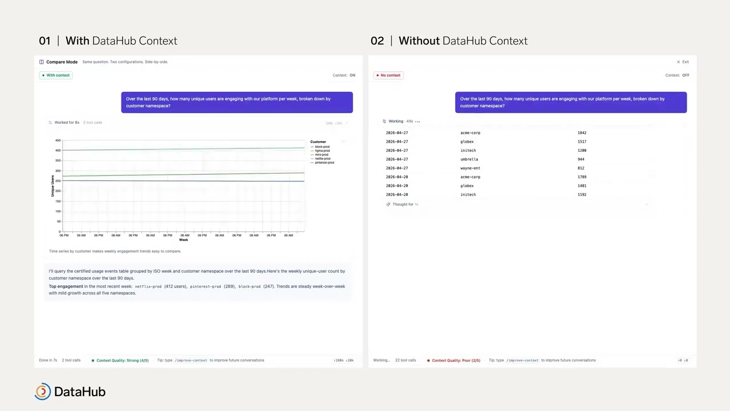This screenshot has height=411, width=730.
Task: Click Context Quality: Strong (4/5) status
Action: tap(120, 360)
